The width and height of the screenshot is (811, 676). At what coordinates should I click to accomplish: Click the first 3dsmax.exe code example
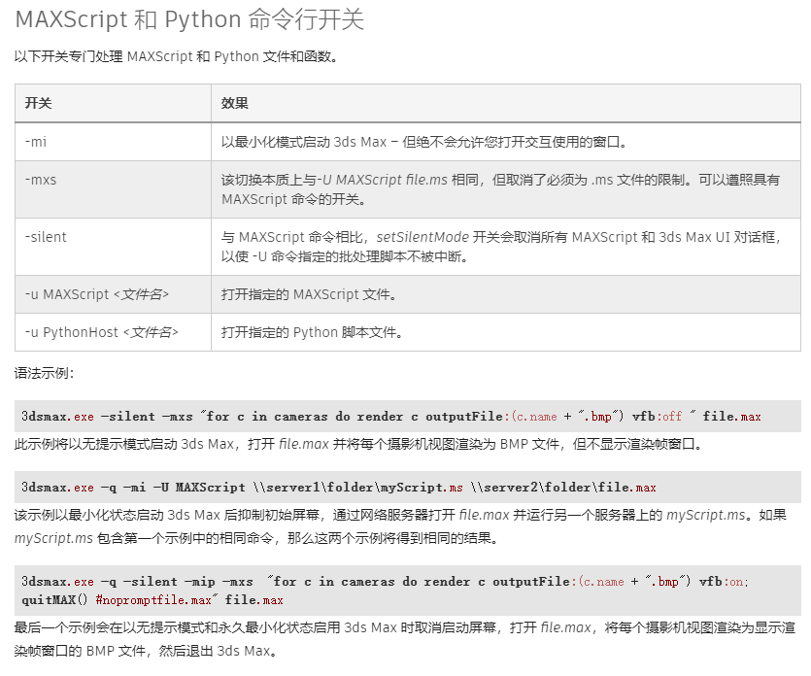tap(389, 416)
